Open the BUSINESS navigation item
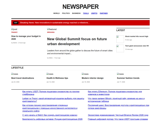 point(76,13)
